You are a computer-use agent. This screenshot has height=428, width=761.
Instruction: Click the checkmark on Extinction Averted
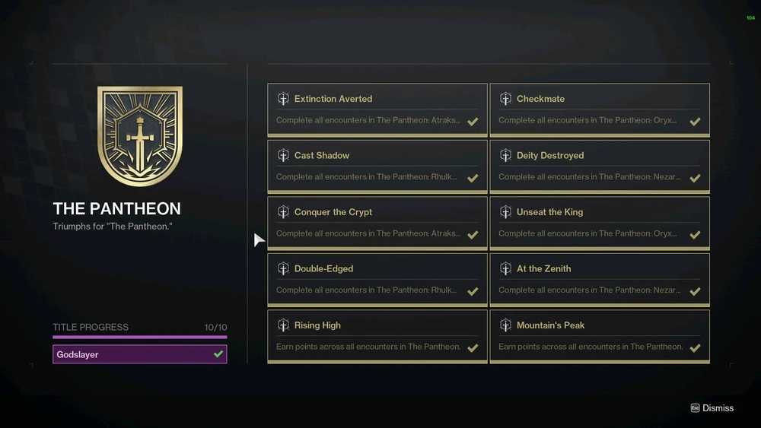473,121
